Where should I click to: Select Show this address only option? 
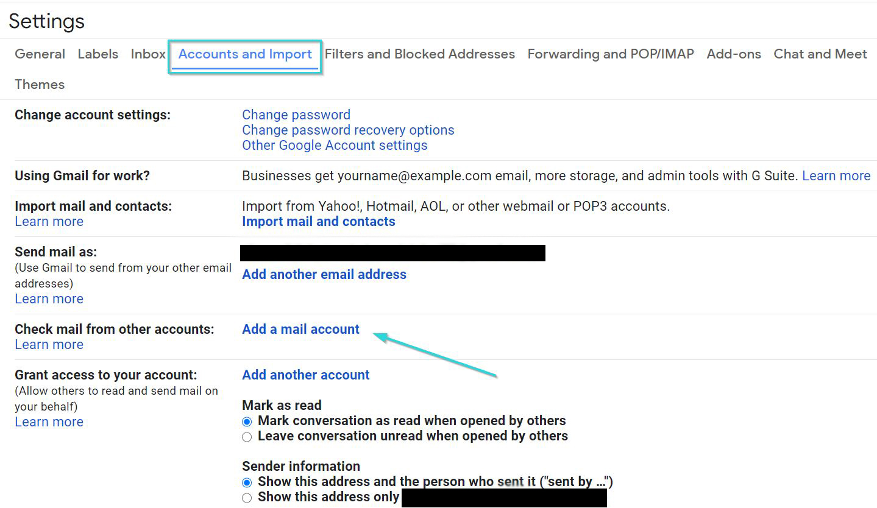point(247,497)
